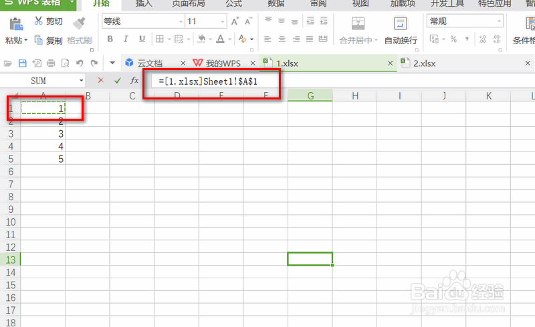Image resolution: width=535 pixels, height=327 pixels.
Task: Toggle bold formatting
Action: pyautogui.click(x=110, y=39)
